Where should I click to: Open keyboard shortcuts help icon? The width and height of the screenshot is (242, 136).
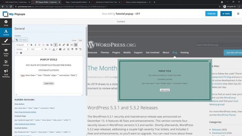click(21, 53)
